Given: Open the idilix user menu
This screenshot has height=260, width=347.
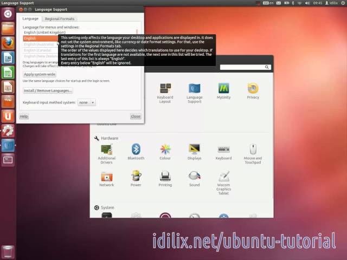Looking at the screenshot, I should [x=331, y=3].
